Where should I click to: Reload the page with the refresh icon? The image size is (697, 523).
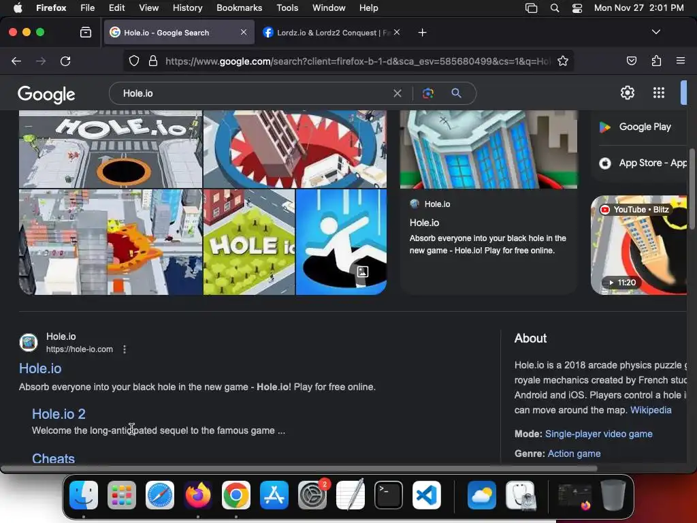65,61
